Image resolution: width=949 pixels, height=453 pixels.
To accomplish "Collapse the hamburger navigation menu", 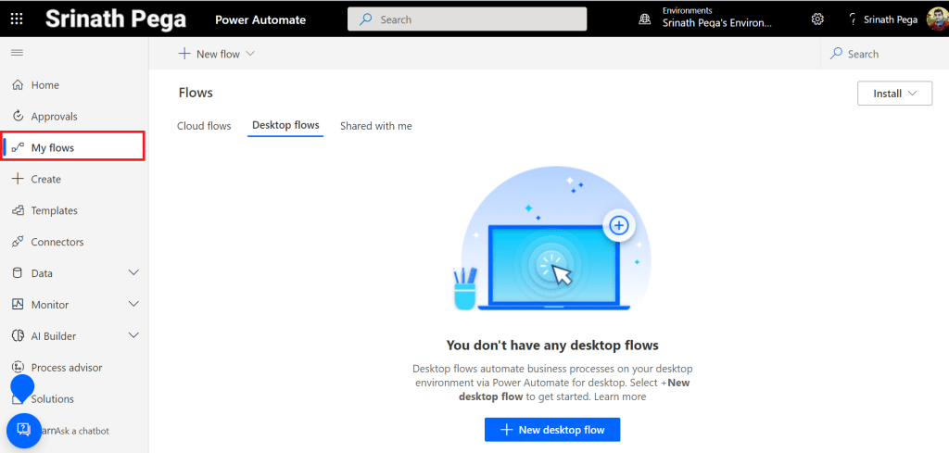I will tap(17, 53).
